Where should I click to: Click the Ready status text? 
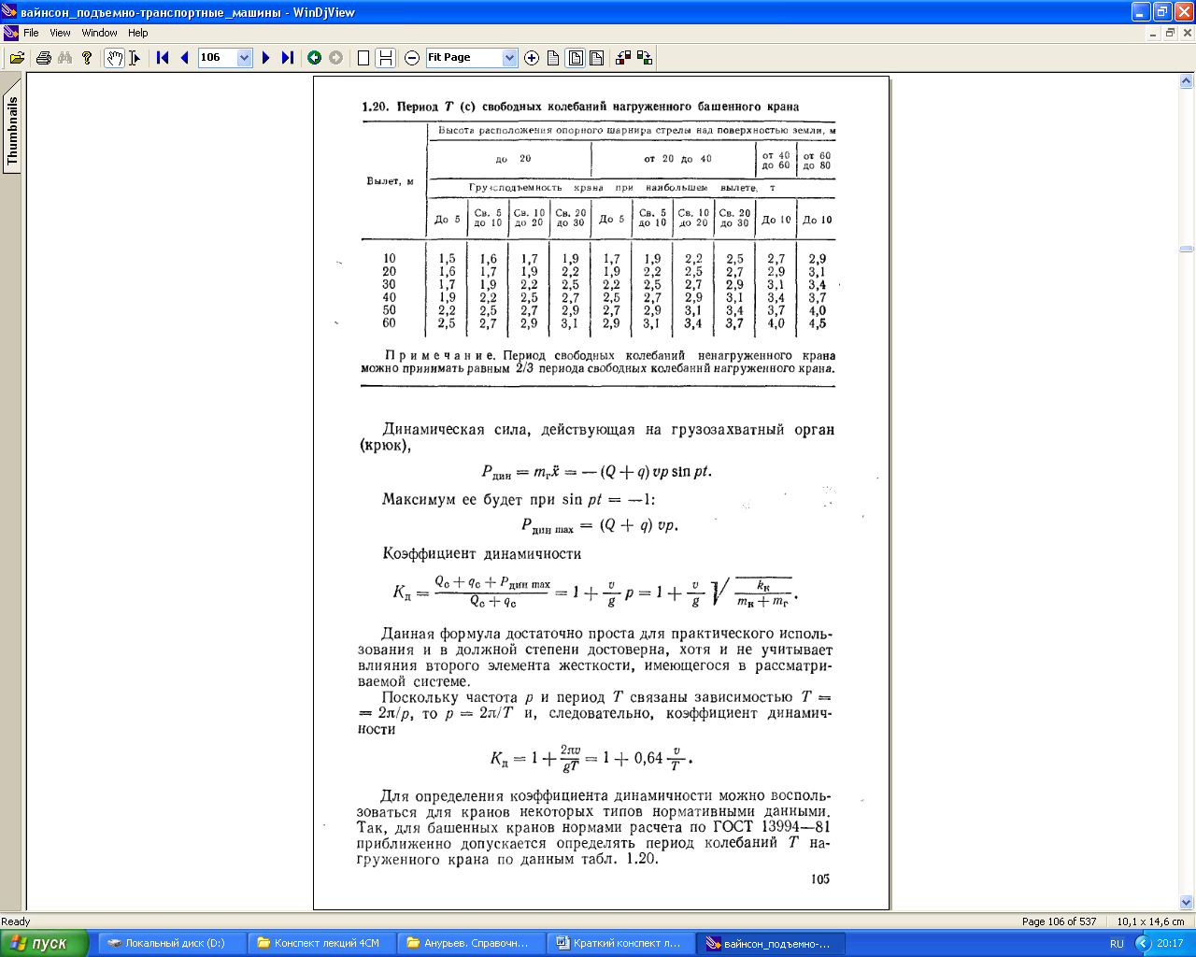pos(16,921)
